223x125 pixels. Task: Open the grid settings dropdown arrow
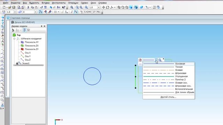point(58,12)
